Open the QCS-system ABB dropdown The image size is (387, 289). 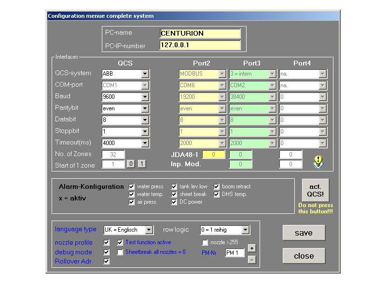tap(145, 74)
